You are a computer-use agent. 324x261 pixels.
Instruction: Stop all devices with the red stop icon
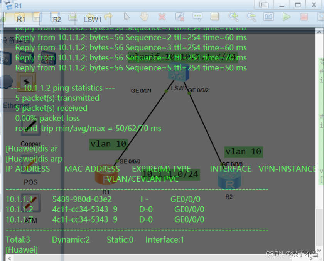(303, 17)
